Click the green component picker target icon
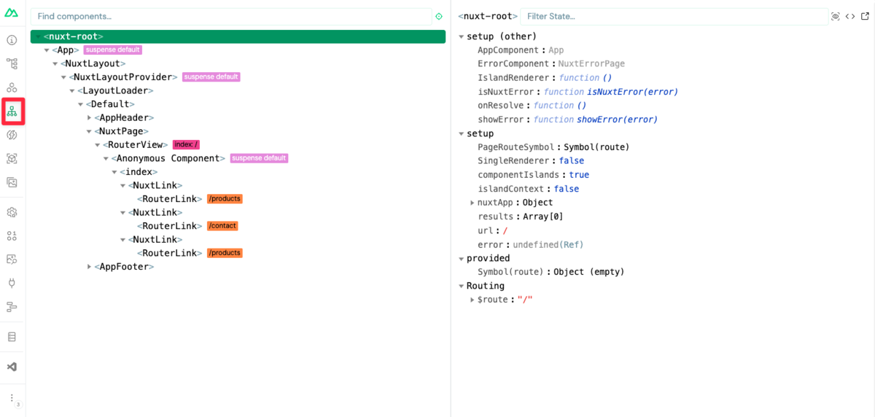875x417 pixels. point(439,16)
